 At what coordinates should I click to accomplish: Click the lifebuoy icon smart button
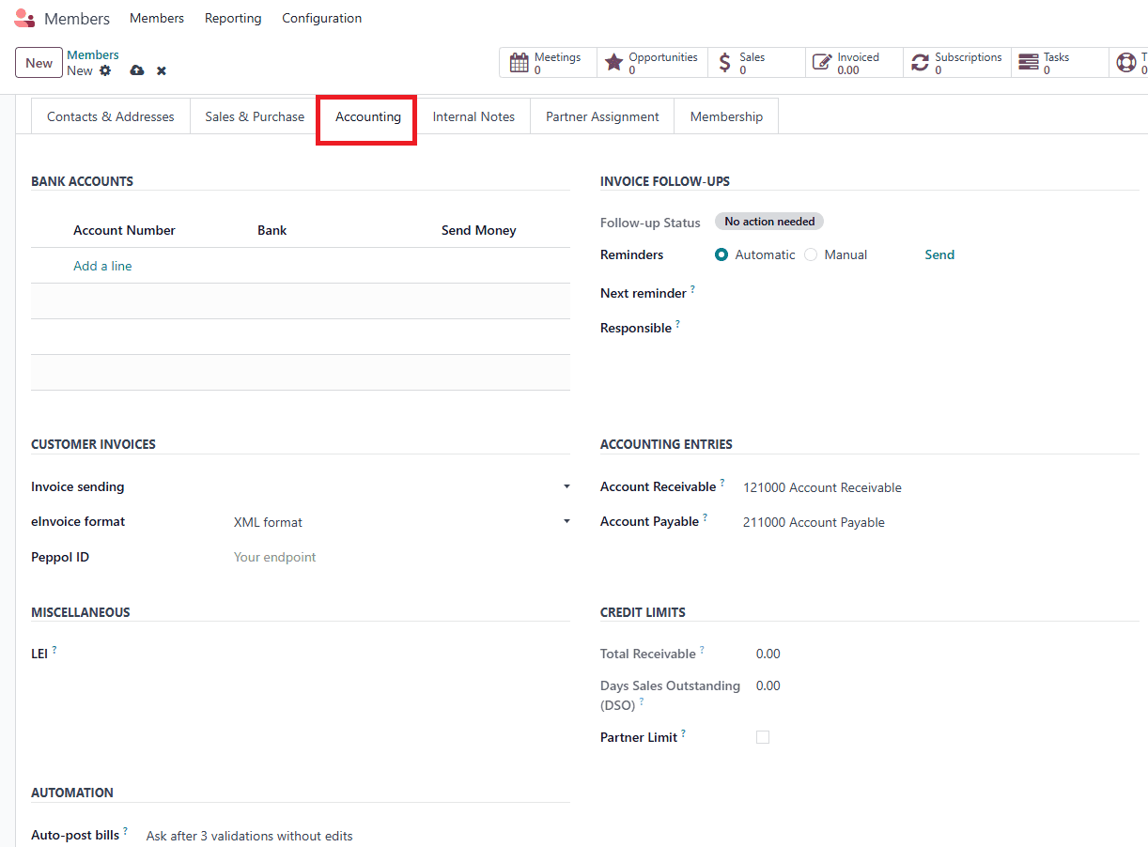(x=1128, y=63)
